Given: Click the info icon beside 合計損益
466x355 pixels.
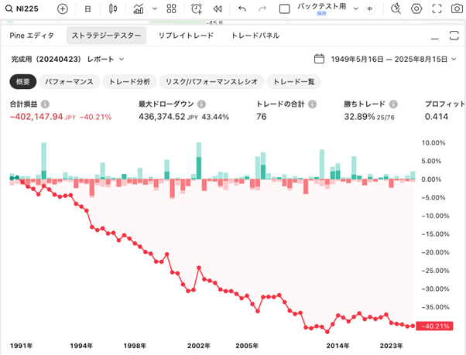Looking at the screenshot, I should 45,104.
